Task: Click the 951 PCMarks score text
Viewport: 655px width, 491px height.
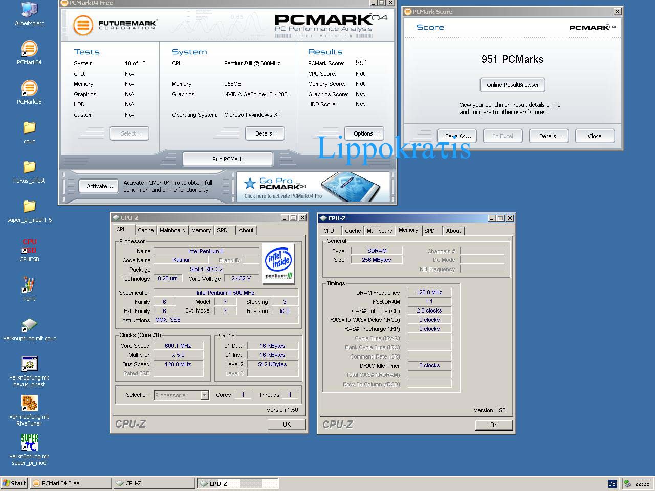Action: [512, 59]
